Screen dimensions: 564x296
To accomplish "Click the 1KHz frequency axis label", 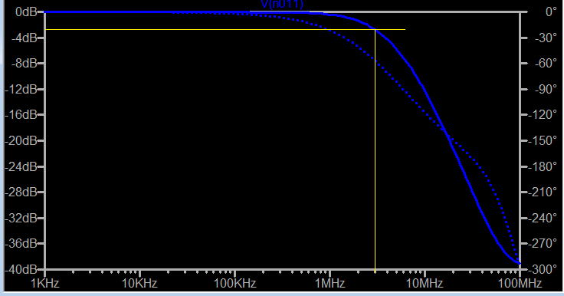I will point(45,283).
